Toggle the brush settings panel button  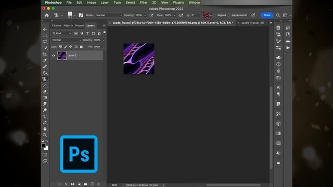coord(81,15)
